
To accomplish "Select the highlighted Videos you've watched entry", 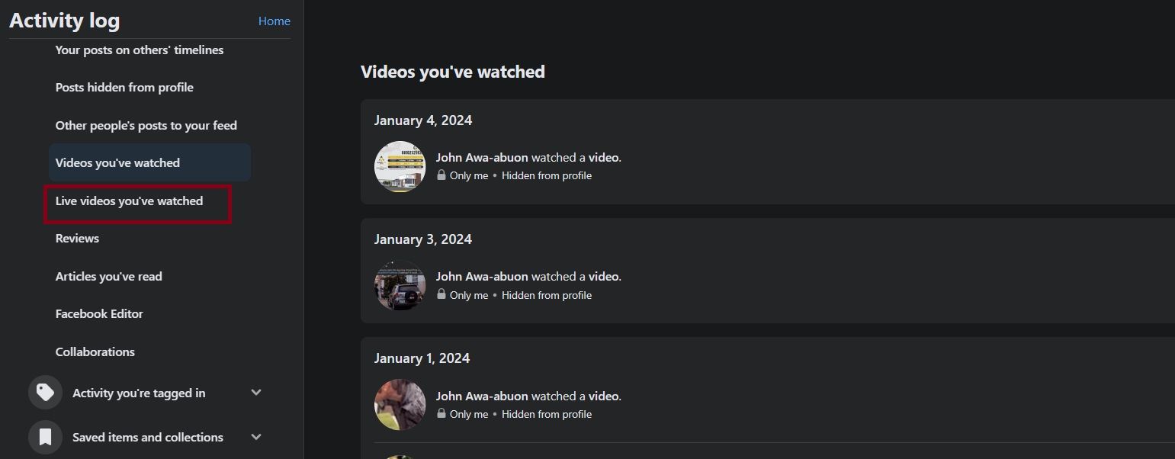I will pos(117,162).
